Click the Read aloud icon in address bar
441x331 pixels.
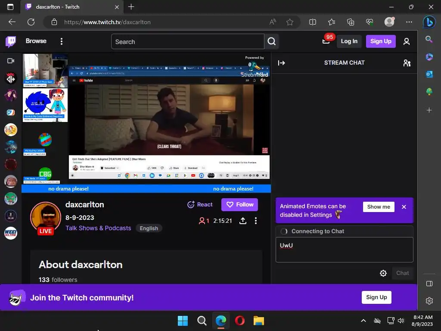coord(273,22)
